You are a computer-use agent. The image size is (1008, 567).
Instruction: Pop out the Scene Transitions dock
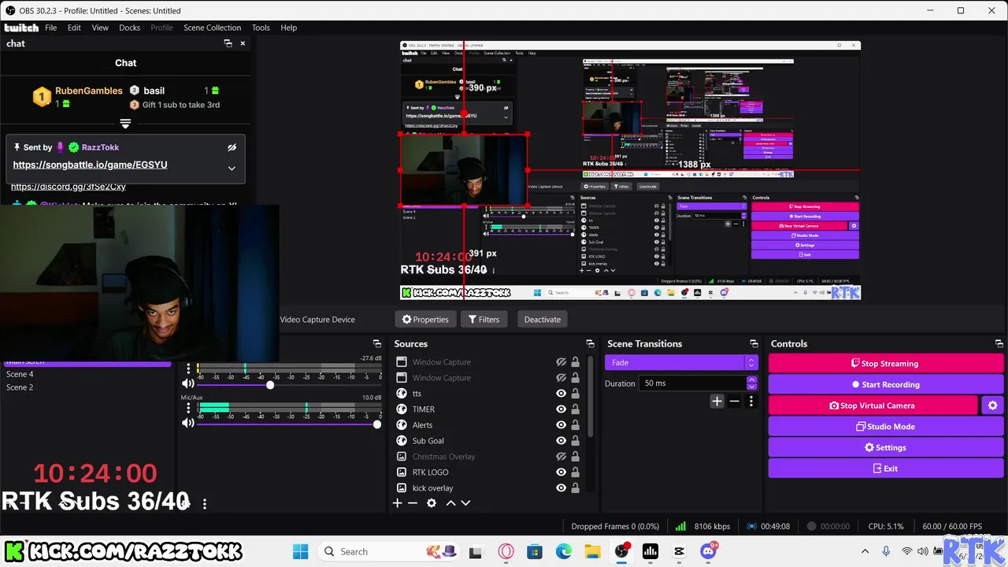[x=754, y=344]
